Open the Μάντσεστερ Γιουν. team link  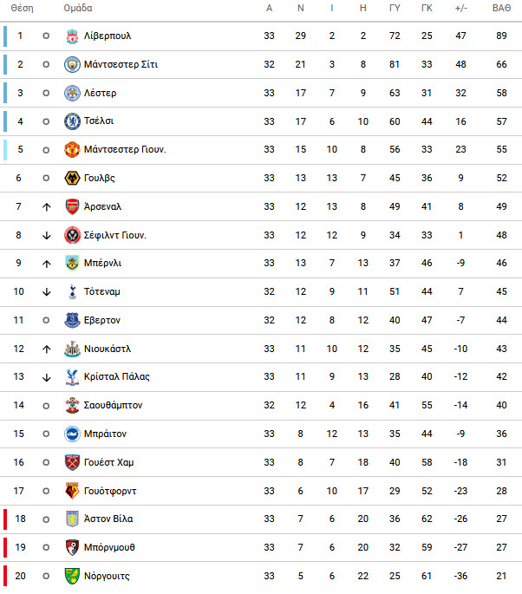tap(125, 150)
